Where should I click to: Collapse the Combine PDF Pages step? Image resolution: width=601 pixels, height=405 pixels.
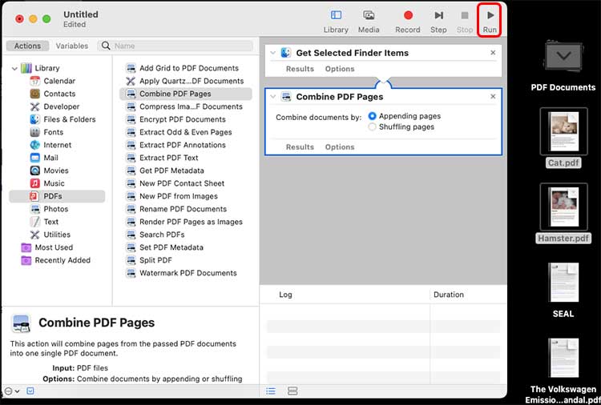[x=273, y=97]
